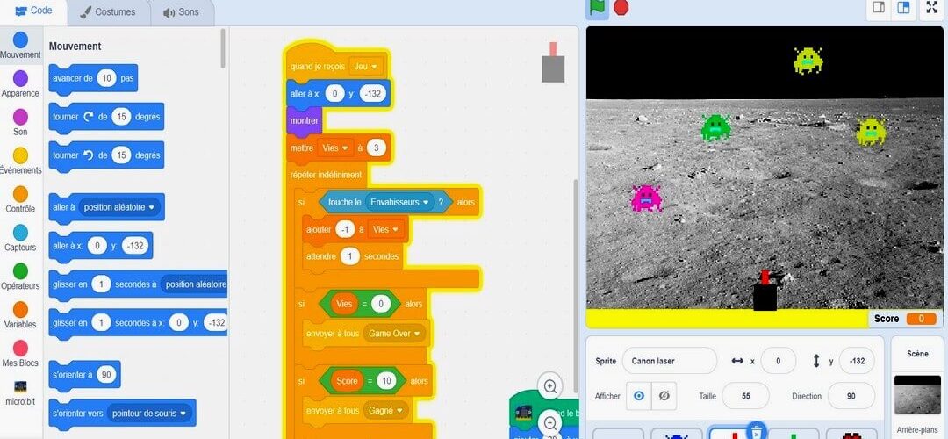
Task: Open 'Vies' dropdown in mettre block
Action: tap(337, 148)
